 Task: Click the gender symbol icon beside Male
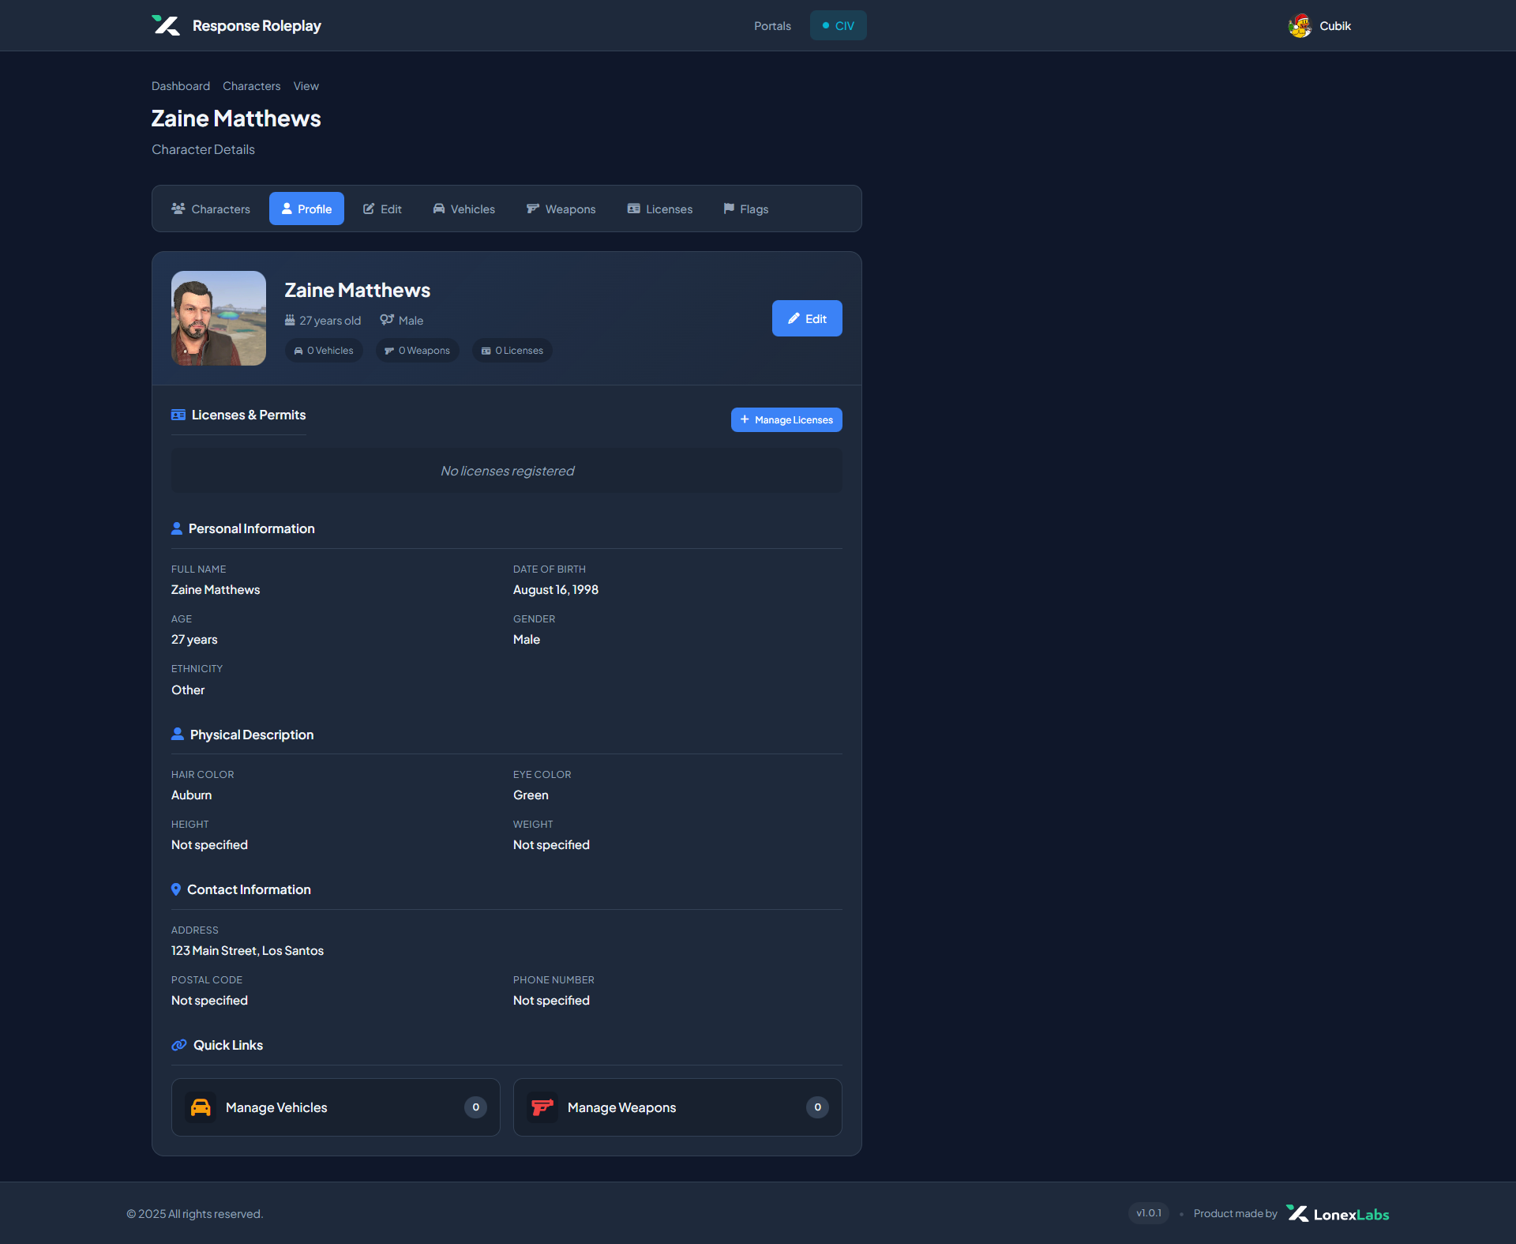coord(387,320)
